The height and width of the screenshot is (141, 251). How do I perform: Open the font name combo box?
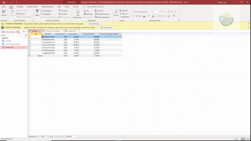(142, 12)
